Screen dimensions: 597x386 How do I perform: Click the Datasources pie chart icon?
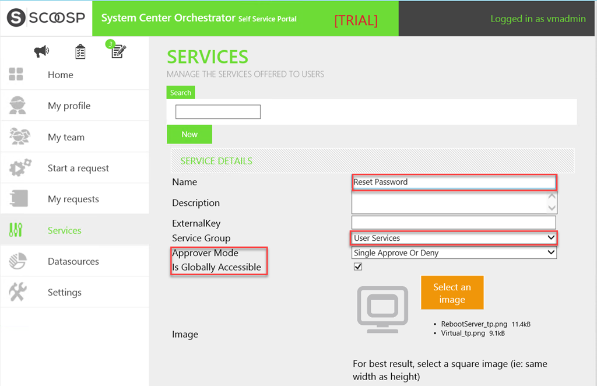[x=17, y=261]
